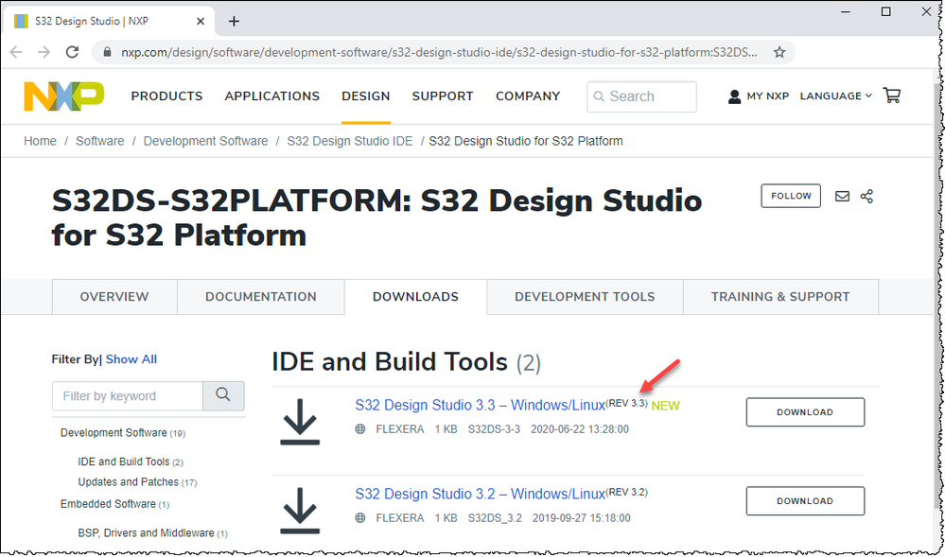The height and width of the screenshot is (557, 945).
Task: Open the LANGUAGE dropdown
Action: click(x=836, y=96)
